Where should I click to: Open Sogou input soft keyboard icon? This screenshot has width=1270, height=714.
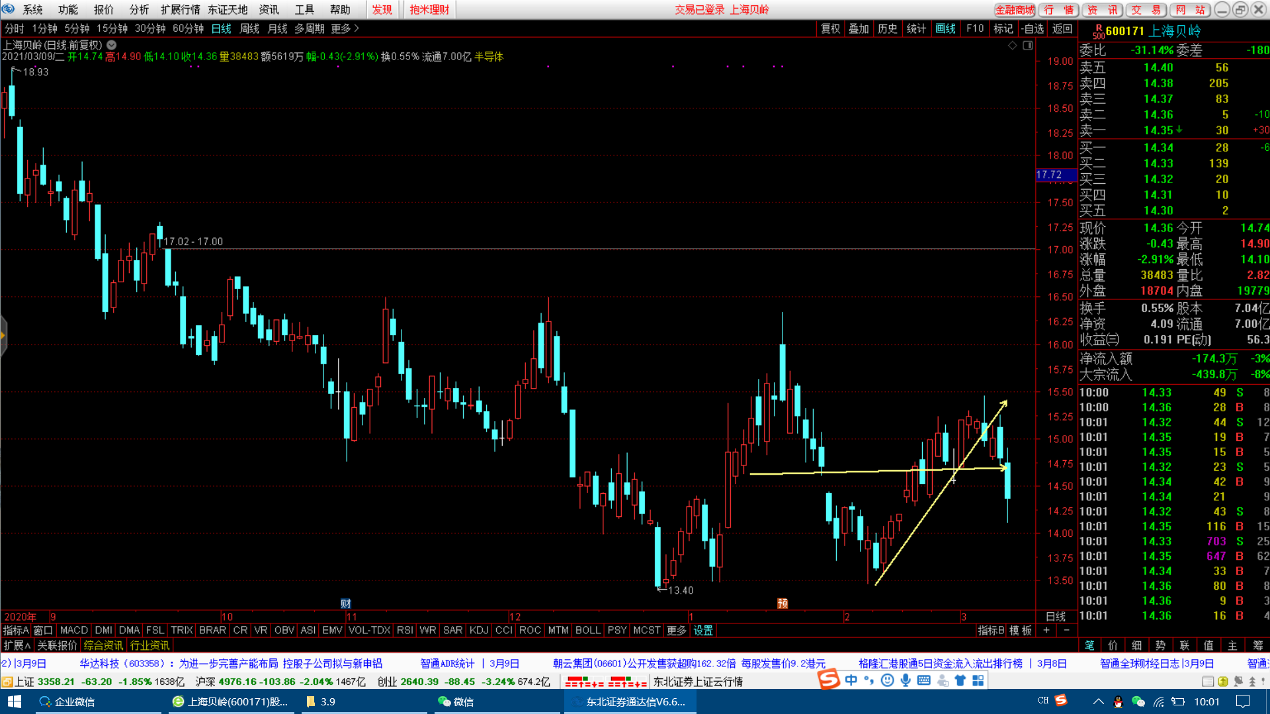(x=923, y=680)
